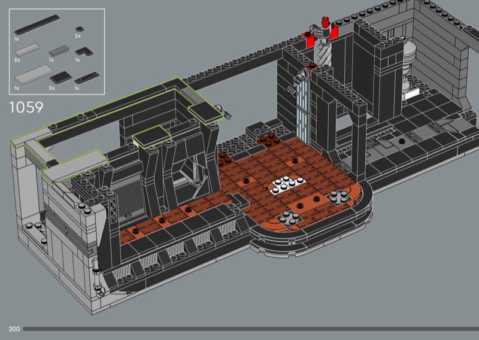Click the step number 1059

coord(26,108)
